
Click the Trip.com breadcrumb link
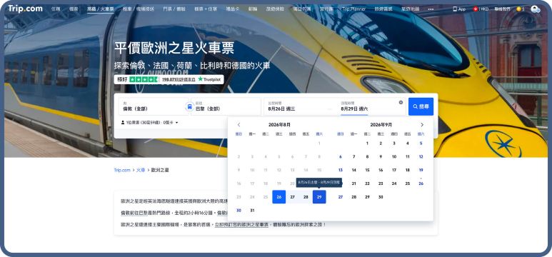(x=122, y=170)
